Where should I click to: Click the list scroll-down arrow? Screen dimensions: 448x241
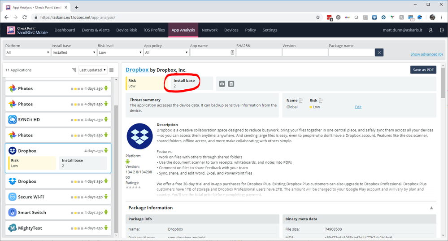pos(116,235)
